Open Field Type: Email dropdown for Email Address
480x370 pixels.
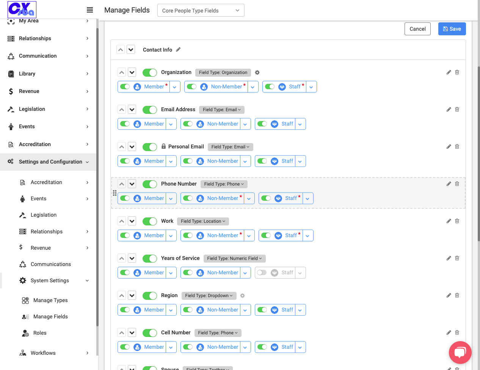coord(222,110)
